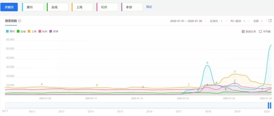274x116 pixels.
Task: Enable the 平均值 checkbox
Action: (x=260, y=32)
